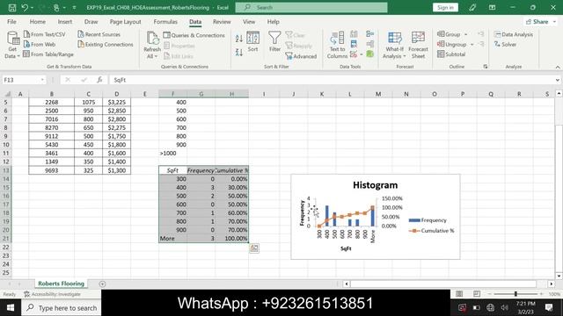Launch Text to Columns wizard

click(337, 45)
